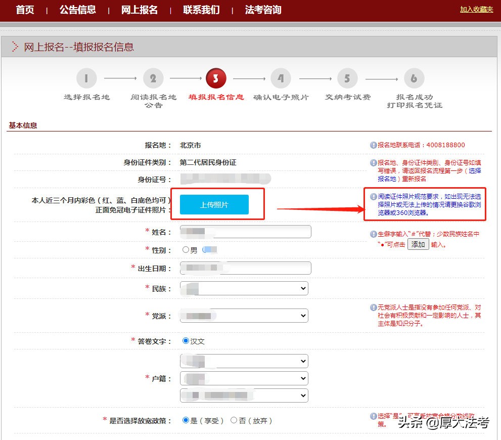501x440 pixels.
Task: Click step 6 报名成功打印报名凭证 icon
Action: pos(414,78)
